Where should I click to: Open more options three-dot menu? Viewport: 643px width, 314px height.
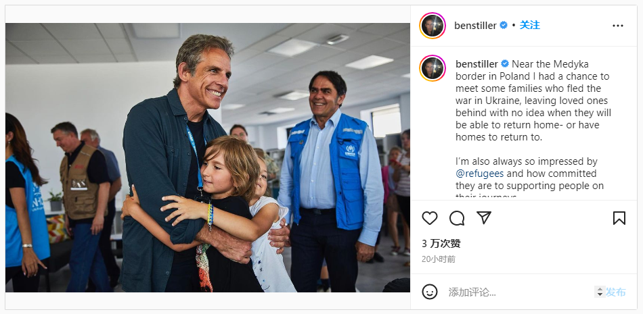617,26
